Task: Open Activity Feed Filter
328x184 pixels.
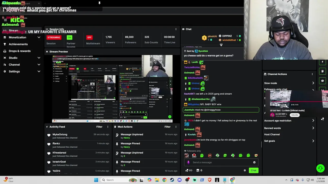Action: [99, 127]
